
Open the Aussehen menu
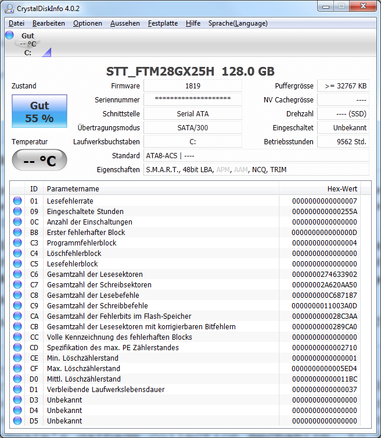click(125, 23)
